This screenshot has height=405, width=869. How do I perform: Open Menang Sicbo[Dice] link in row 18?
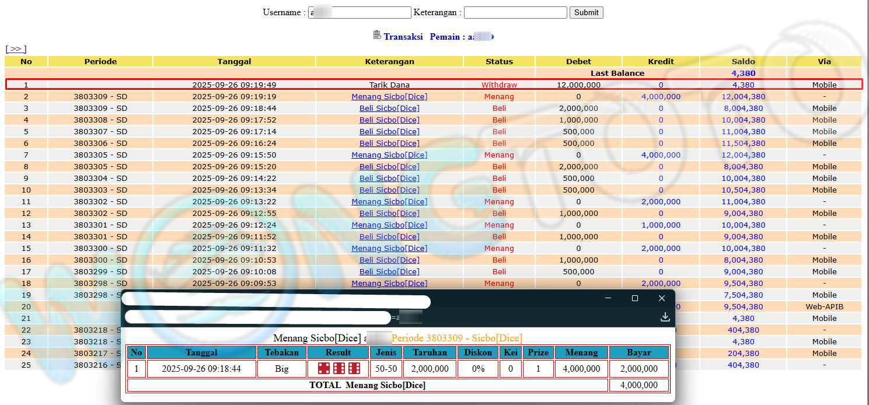click(x=389, y=284)
